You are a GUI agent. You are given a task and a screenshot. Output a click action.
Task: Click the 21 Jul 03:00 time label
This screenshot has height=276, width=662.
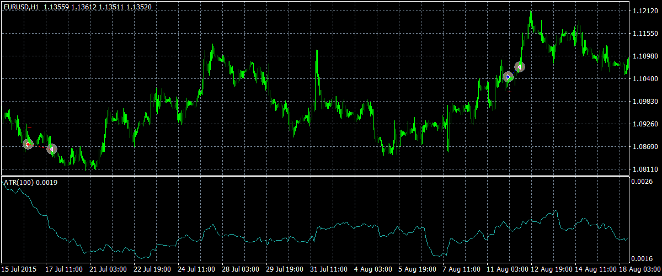coord(108,269)
